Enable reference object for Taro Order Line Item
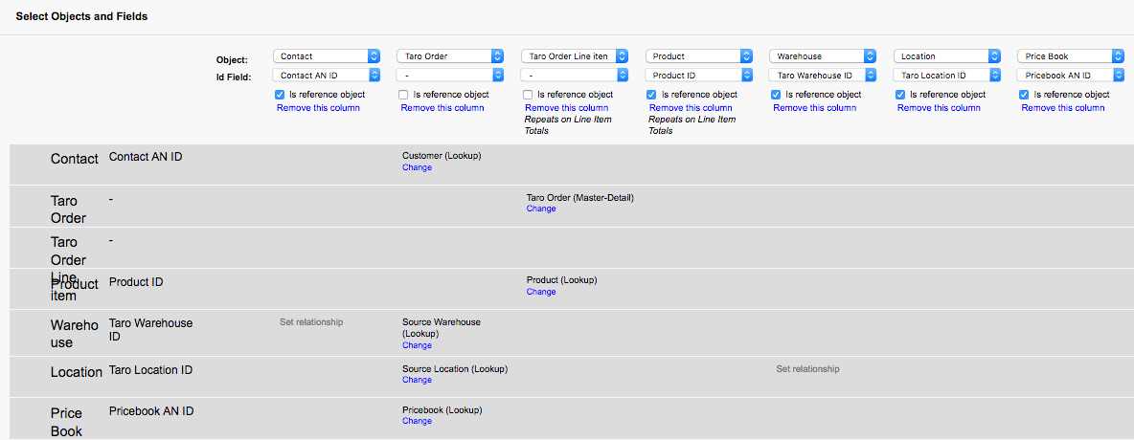Image resolution: width=1134 pixels, height=440 pixels. [528, 95]
